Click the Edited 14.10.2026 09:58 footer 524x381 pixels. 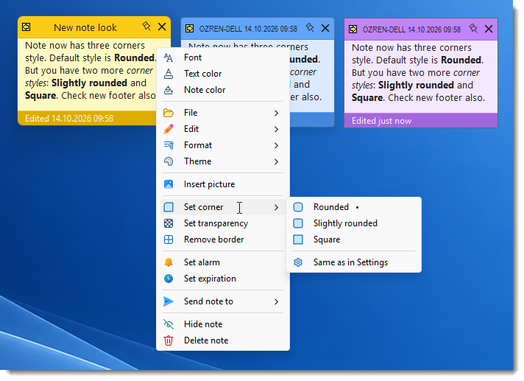tap(69, 119)
